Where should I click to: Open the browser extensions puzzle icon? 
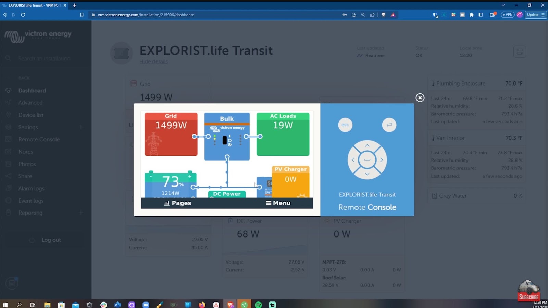tap(472, 15)
